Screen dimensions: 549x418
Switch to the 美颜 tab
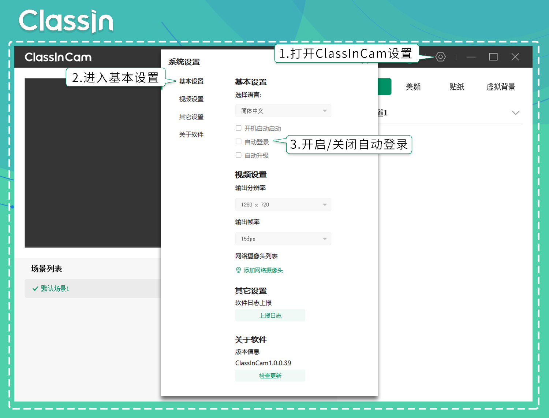[413, 87]
